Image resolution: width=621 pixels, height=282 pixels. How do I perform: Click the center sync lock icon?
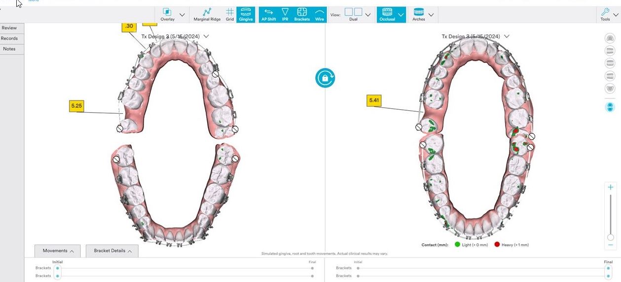click(325, 77)
